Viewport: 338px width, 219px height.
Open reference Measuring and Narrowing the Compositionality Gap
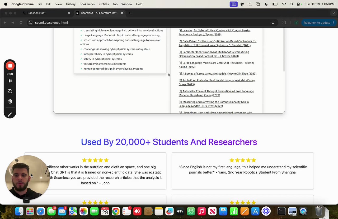[x=214, y=104]
